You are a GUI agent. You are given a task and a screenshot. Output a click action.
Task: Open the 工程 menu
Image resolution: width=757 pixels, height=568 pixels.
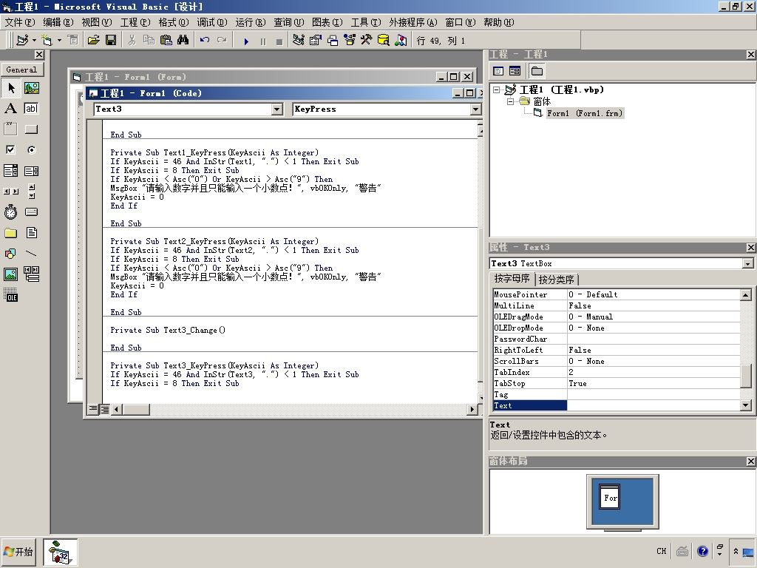tap(135, 22)
